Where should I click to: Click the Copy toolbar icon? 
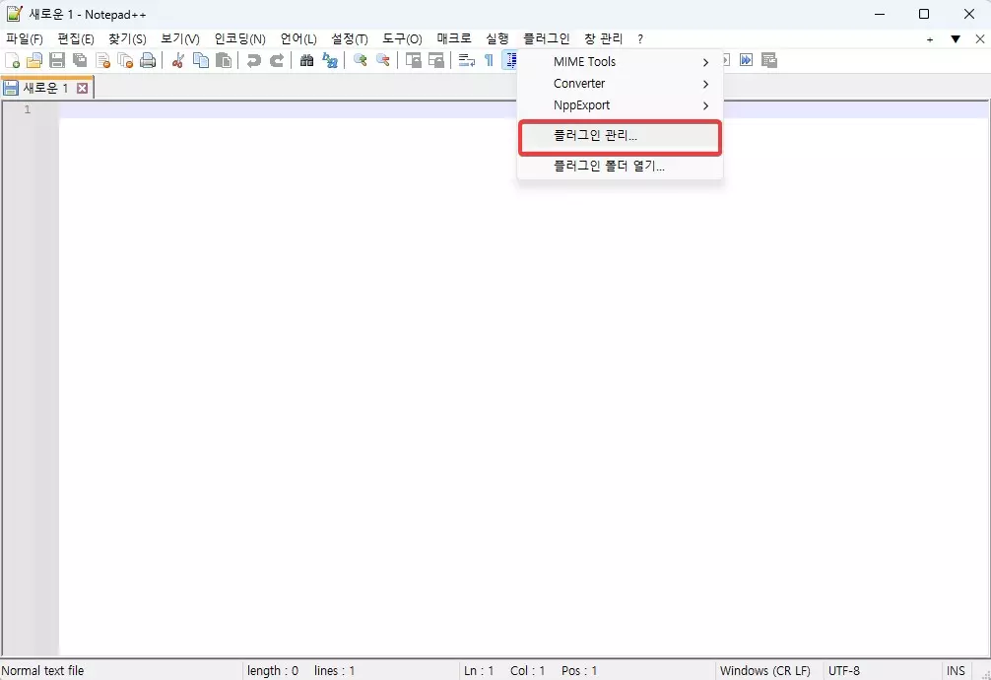click(201, 61)
